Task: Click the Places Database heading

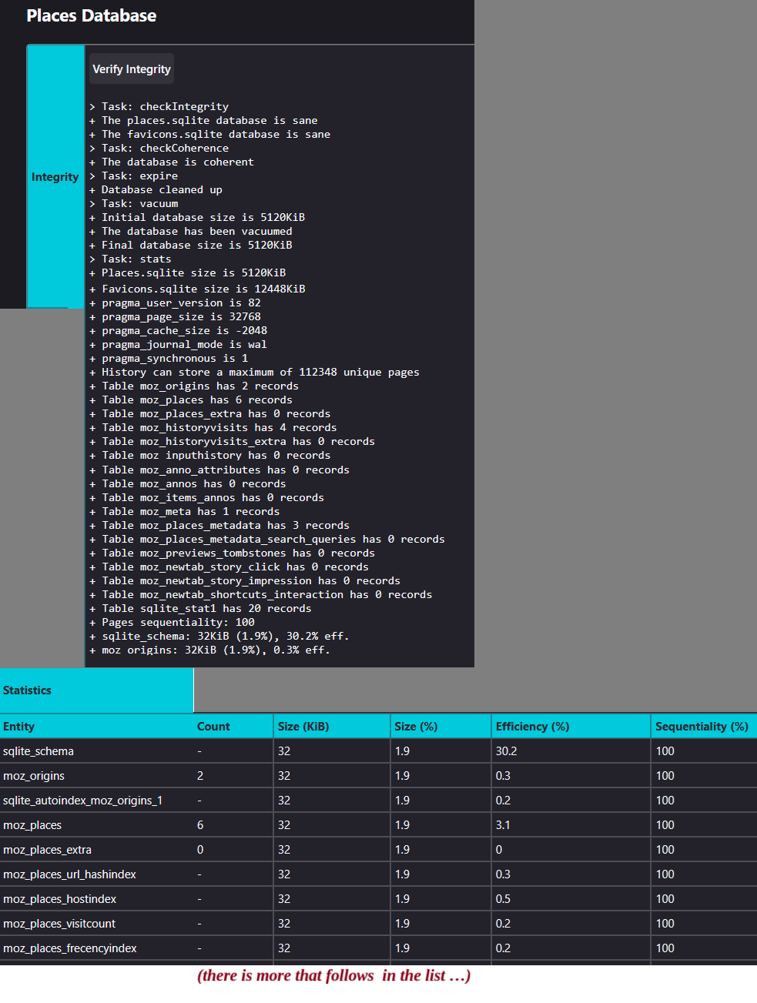Action: click(x=92, y=16)
